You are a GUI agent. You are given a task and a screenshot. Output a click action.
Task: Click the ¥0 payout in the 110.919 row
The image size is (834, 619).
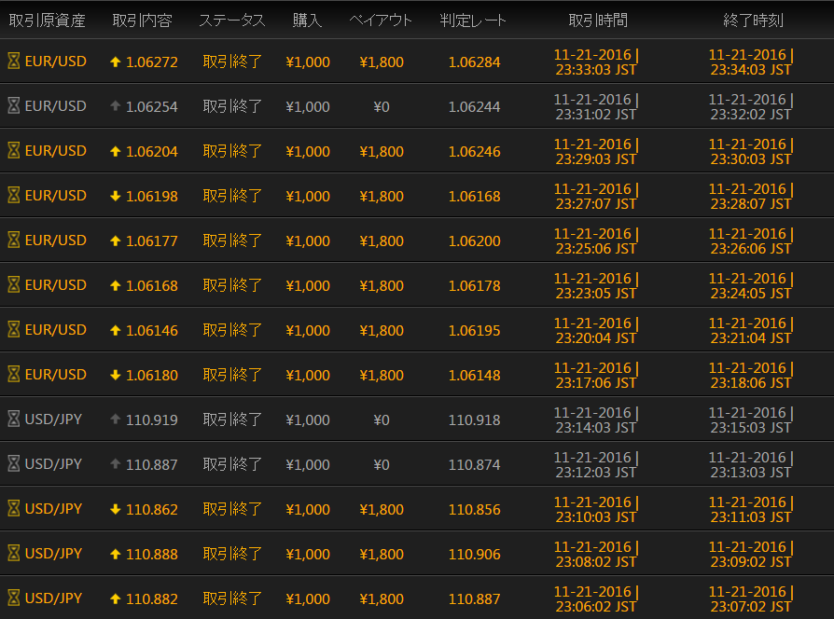[382, 420]
